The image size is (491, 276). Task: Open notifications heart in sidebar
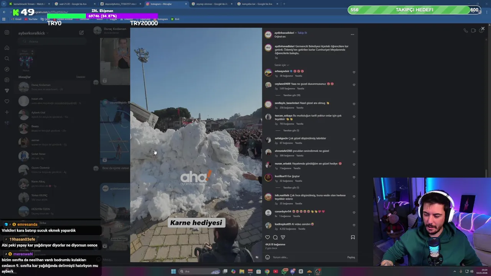7,102
